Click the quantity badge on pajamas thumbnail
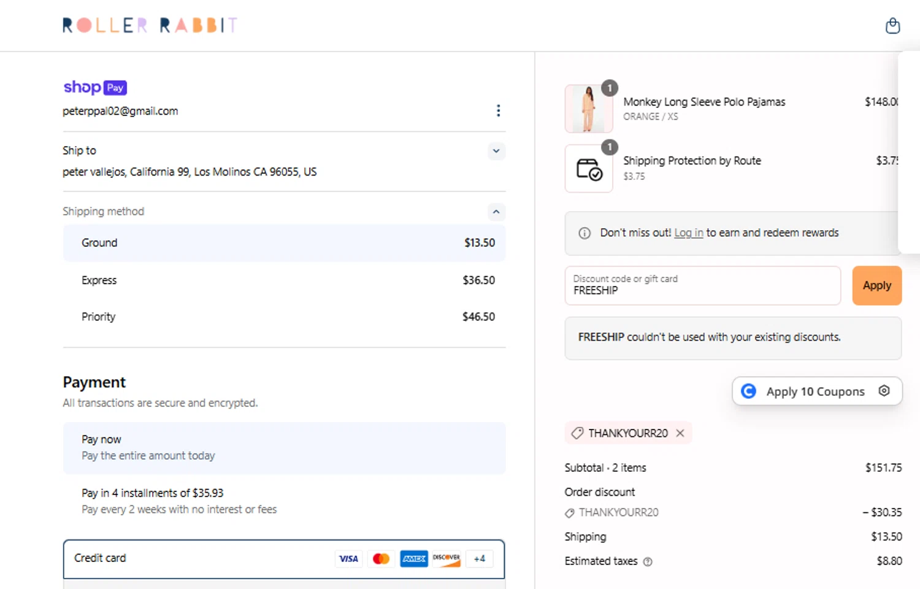The width and height of the screenshot is (920, 589). [609, 88]
